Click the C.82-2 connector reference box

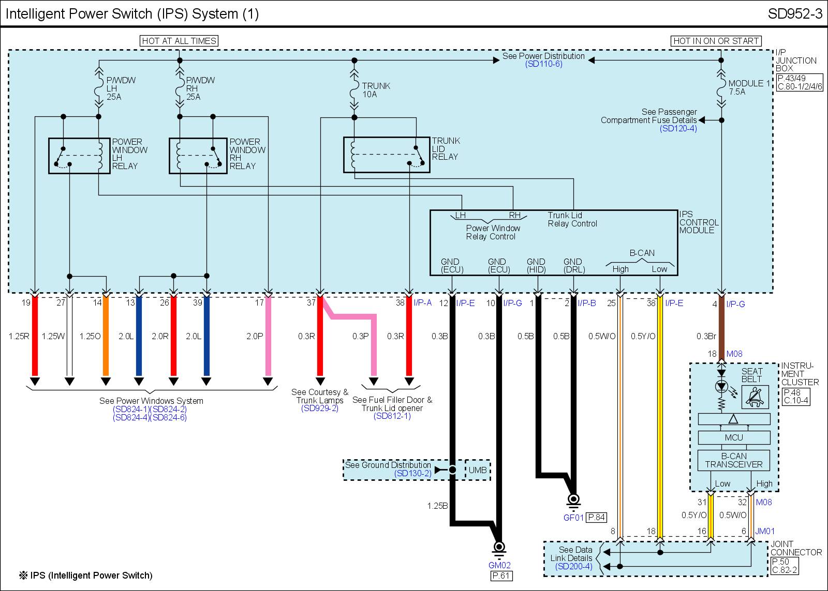[785, 570]
